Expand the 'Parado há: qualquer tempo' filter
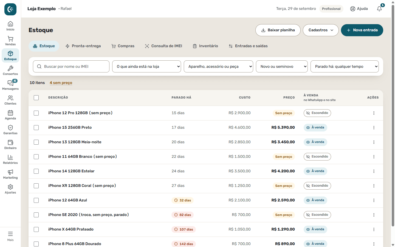Screen dimensions: 395x247 pyautogui.click(x=345, y=66)
